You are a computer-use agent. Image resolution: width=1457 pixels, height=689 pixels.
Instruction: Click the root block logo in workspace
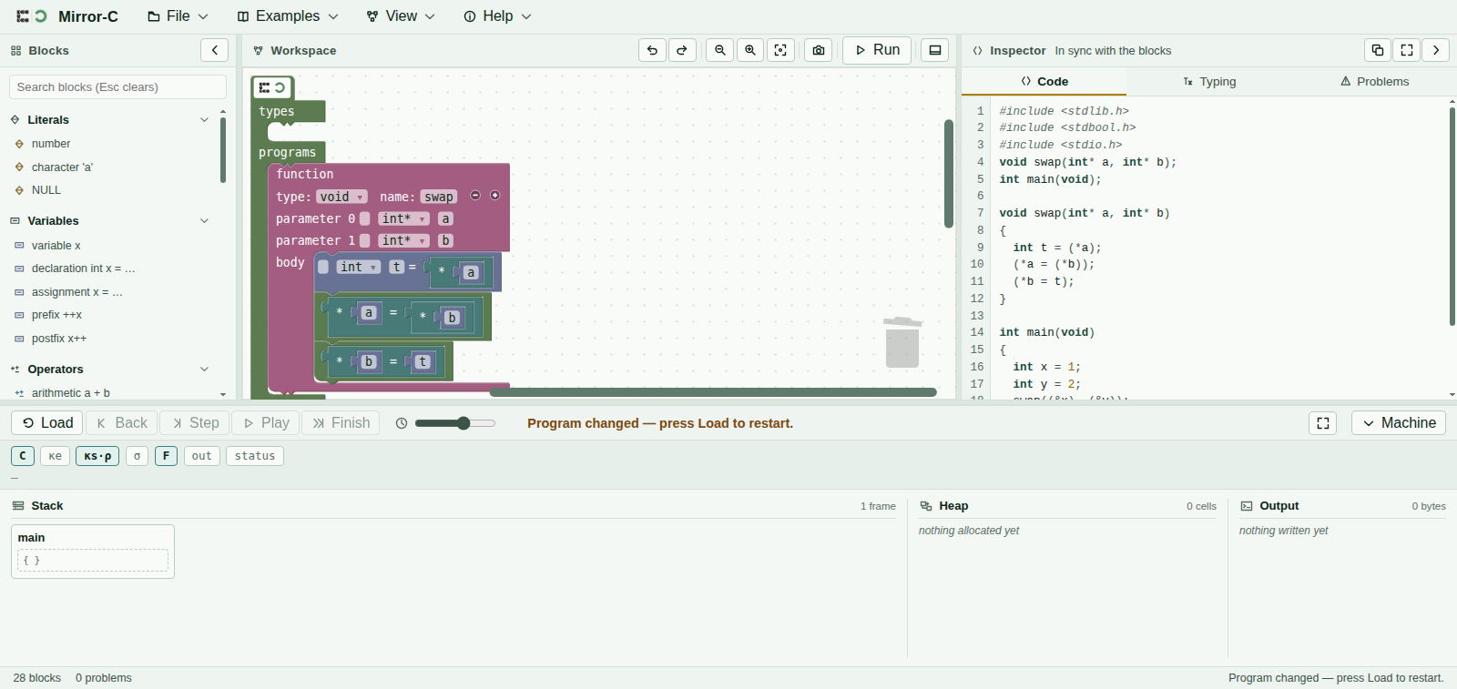[x=271, y=87]
